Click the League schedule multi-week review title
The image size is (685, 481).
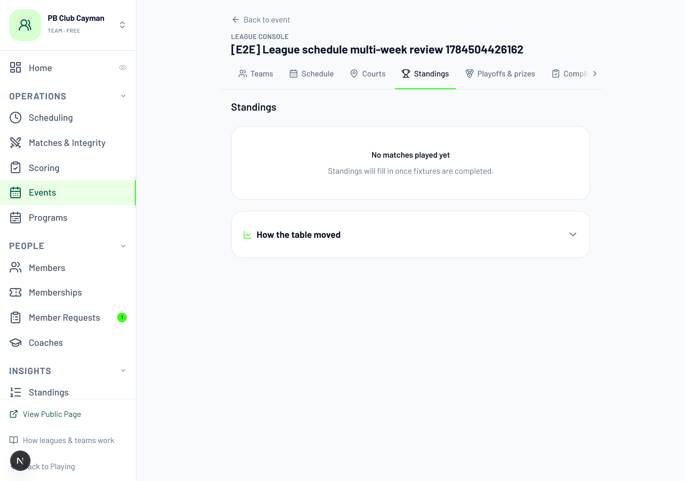(377, 49)
